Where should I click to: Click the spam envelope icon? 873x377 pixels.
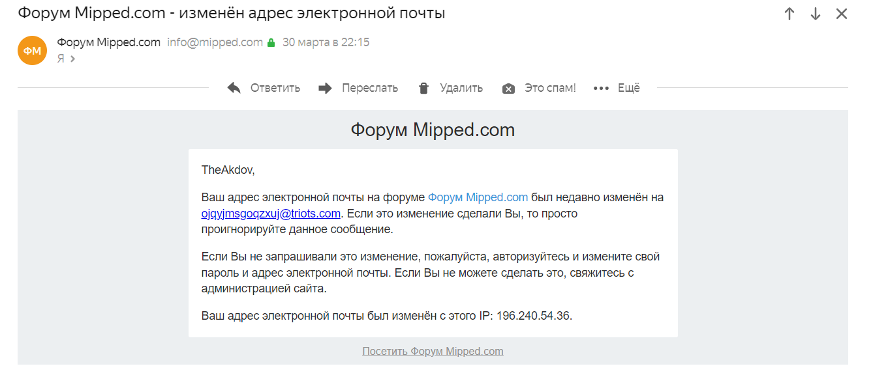(x=509, y=89)
